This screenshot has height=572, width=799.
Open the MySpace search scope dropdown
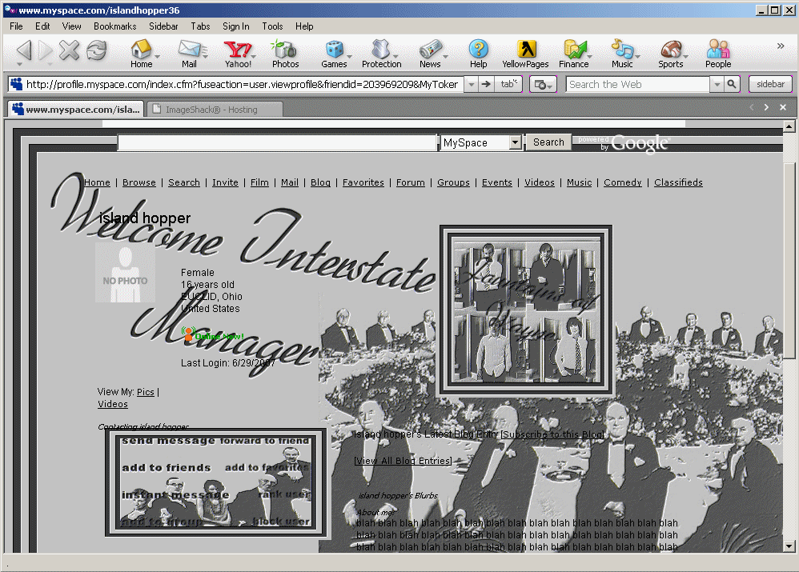point(515,142)
